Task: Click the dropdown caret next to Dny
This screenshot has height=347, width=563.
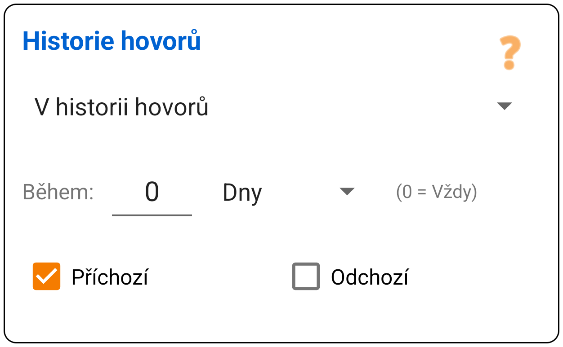Action: (x=347, y=192)
